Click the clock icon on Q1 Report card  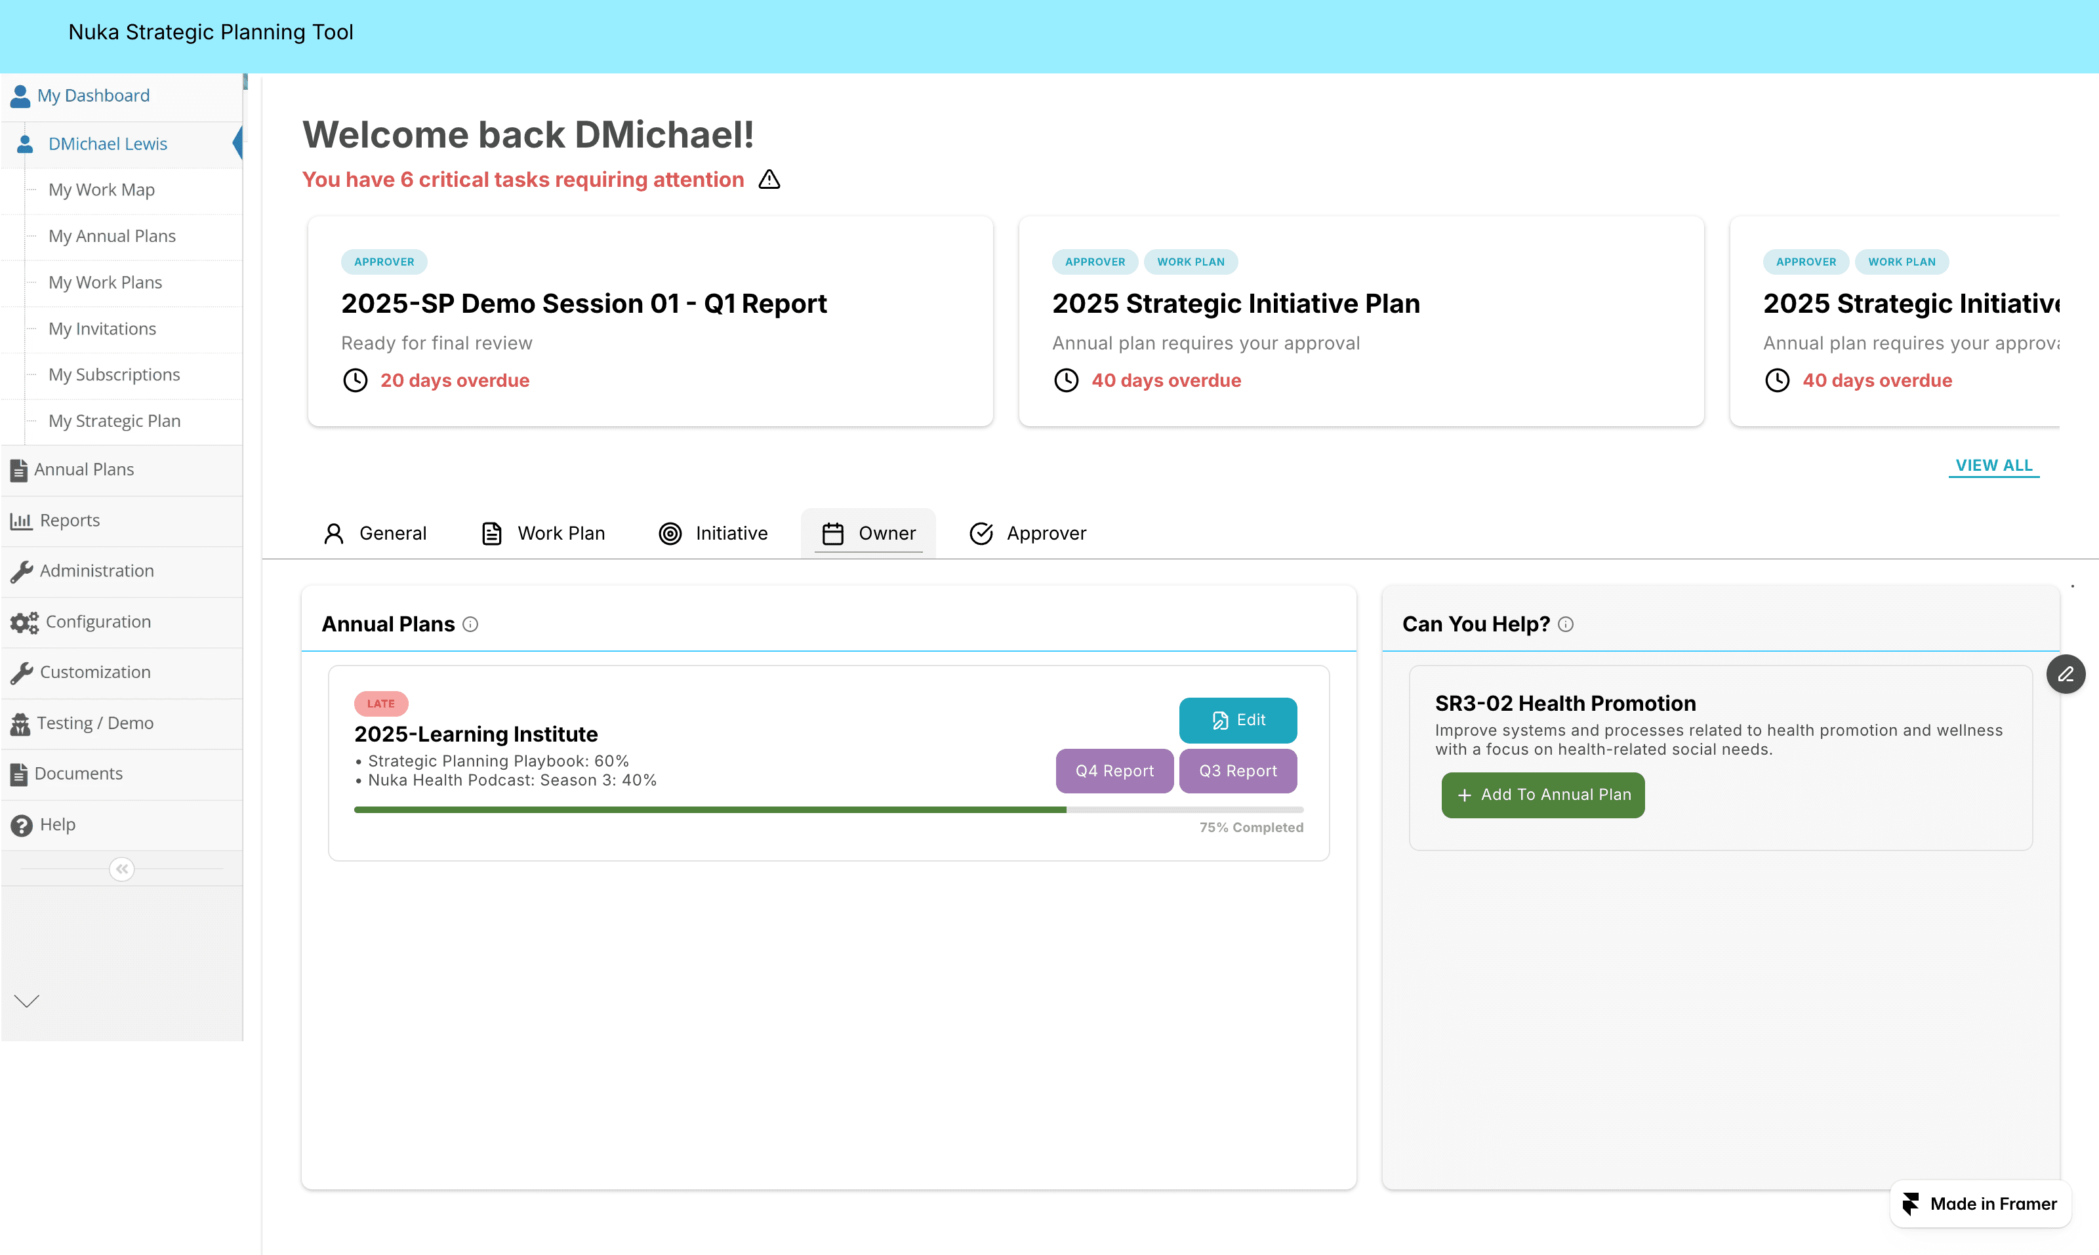tap(354, 380)
